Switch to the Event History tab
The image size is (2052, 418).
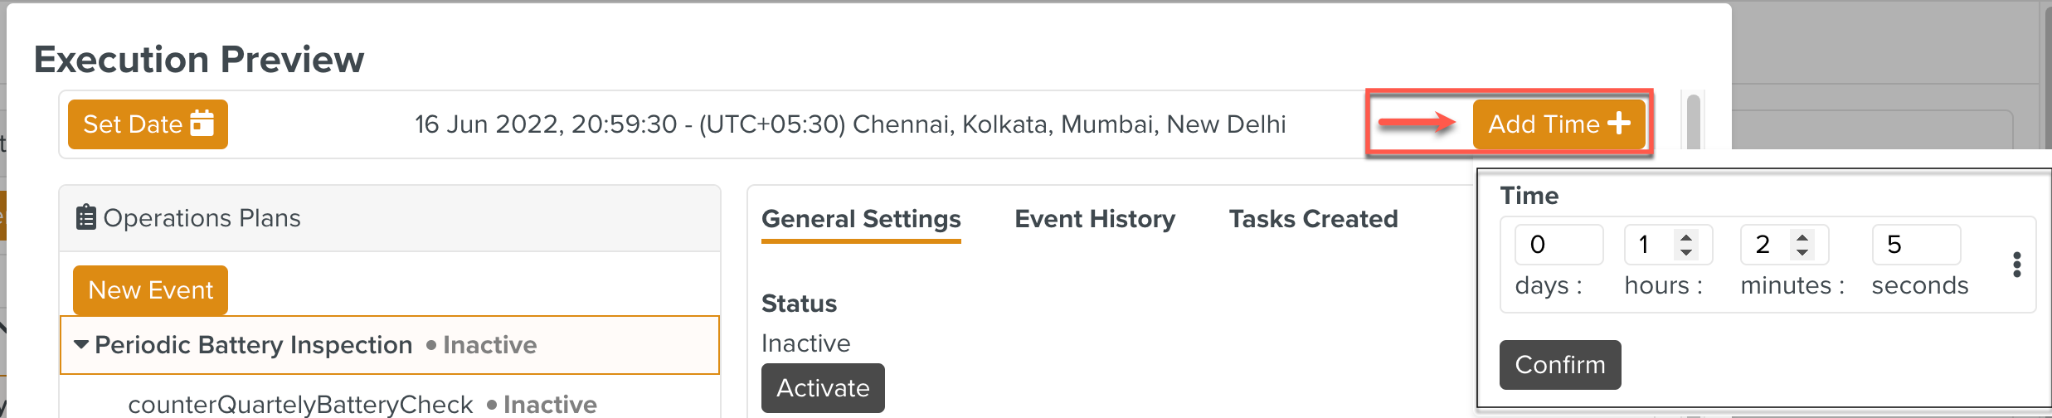coord(1094,219)
